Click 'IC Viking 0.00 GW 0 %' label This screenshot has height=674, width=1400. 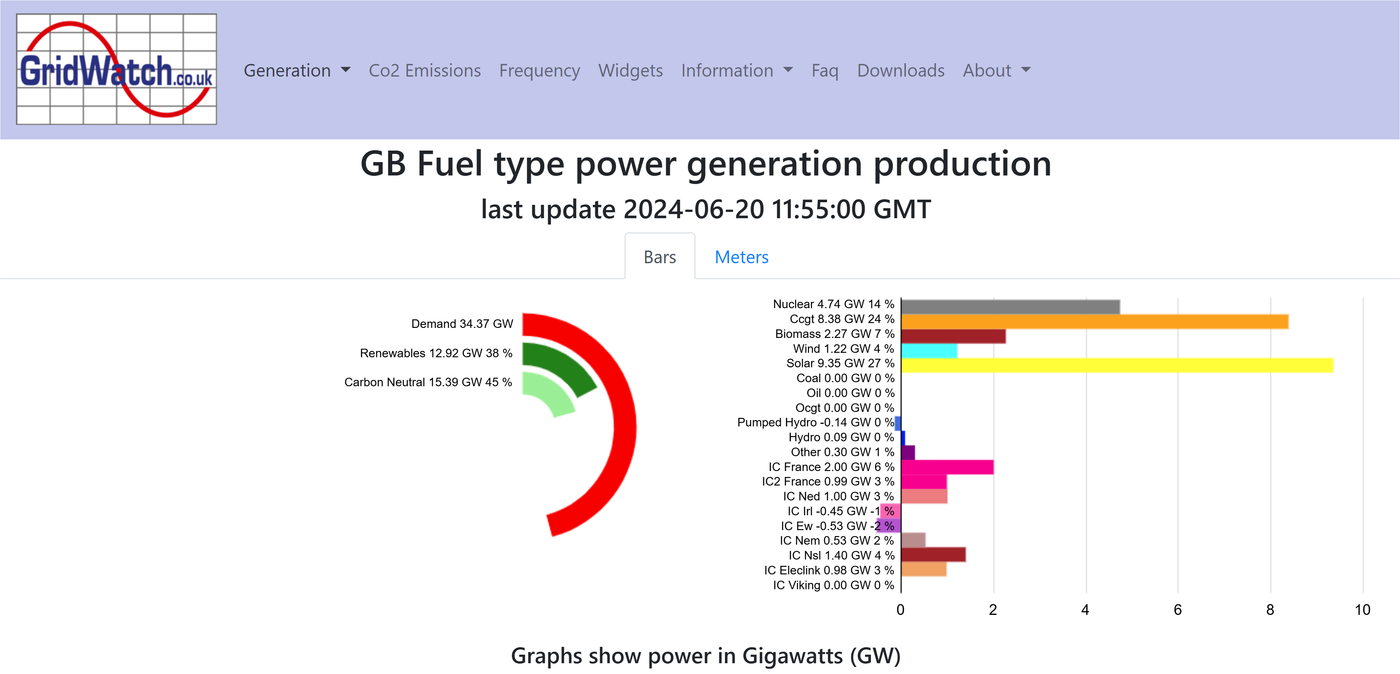833,585
